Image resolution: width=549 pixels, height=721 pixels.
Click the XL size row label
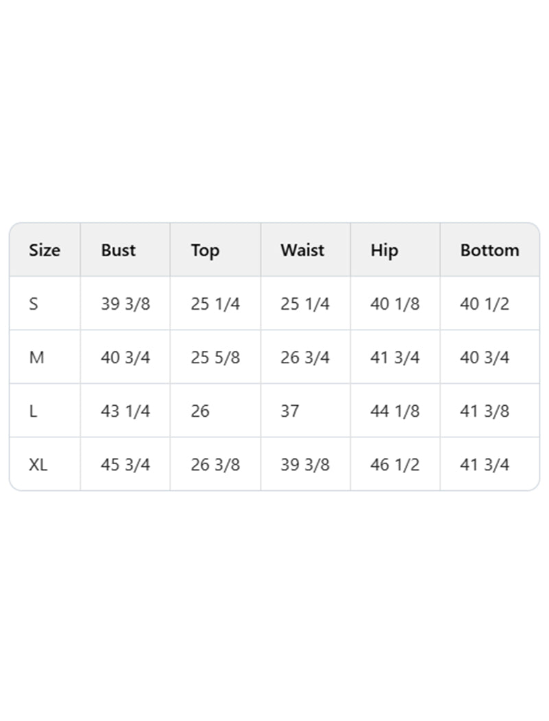click(x=38, y=464)
